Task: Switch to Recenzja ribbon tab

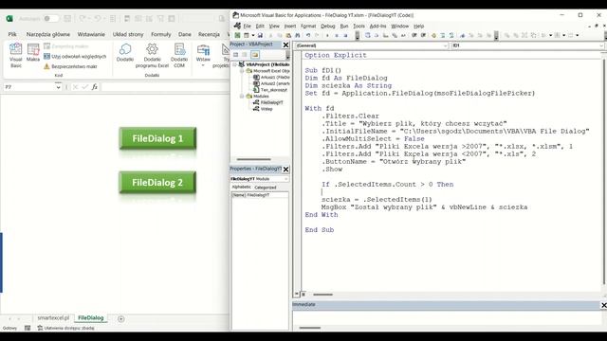Action: 209,34
